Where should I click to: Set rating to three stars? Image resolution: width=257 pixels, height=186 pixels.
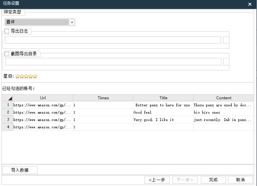[26, 76]
